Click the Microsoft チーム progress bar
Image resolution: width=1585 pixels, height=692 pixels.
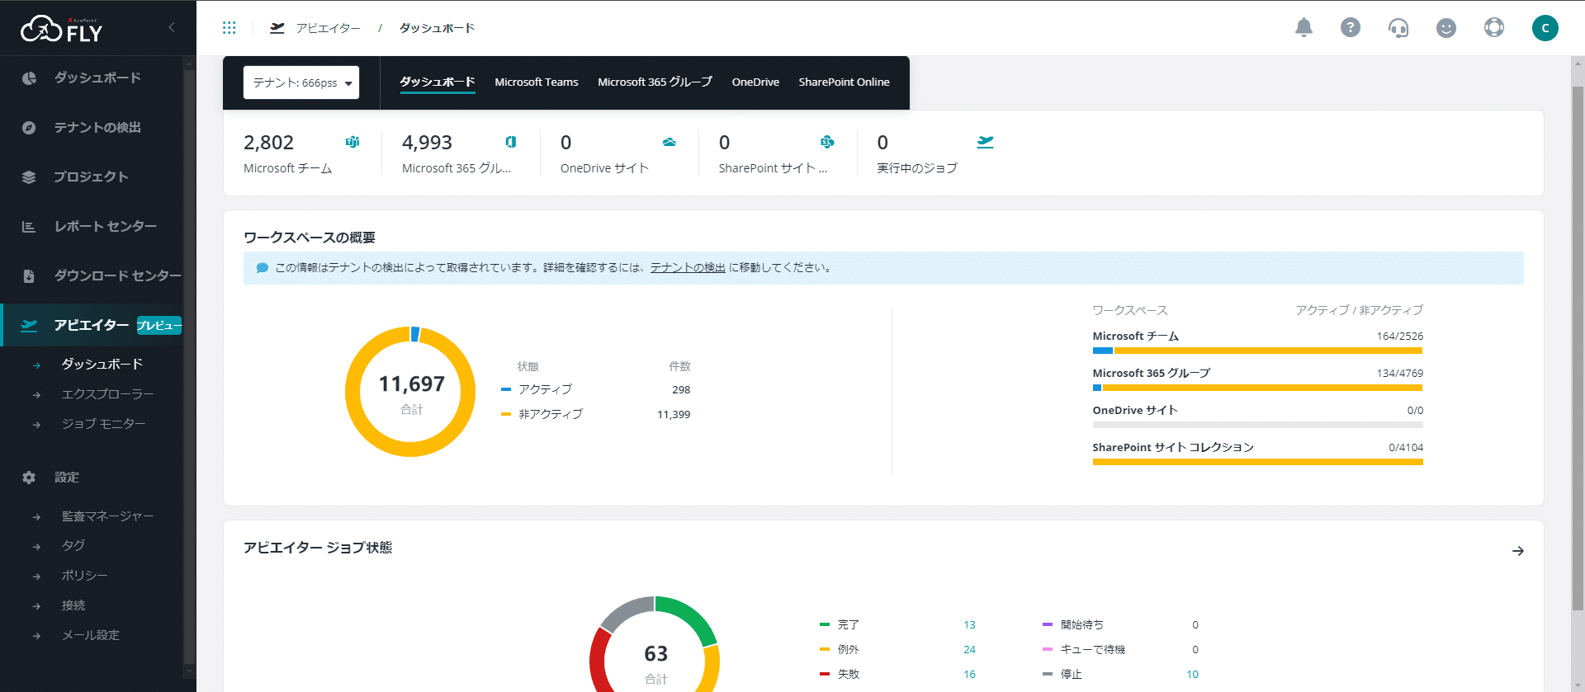coord(1257,351)
